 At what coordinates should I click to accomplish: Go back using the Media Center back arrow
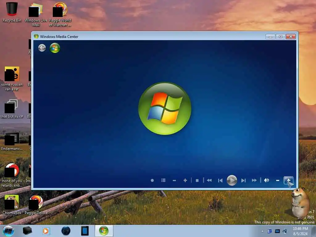click(x=42, y=48)
